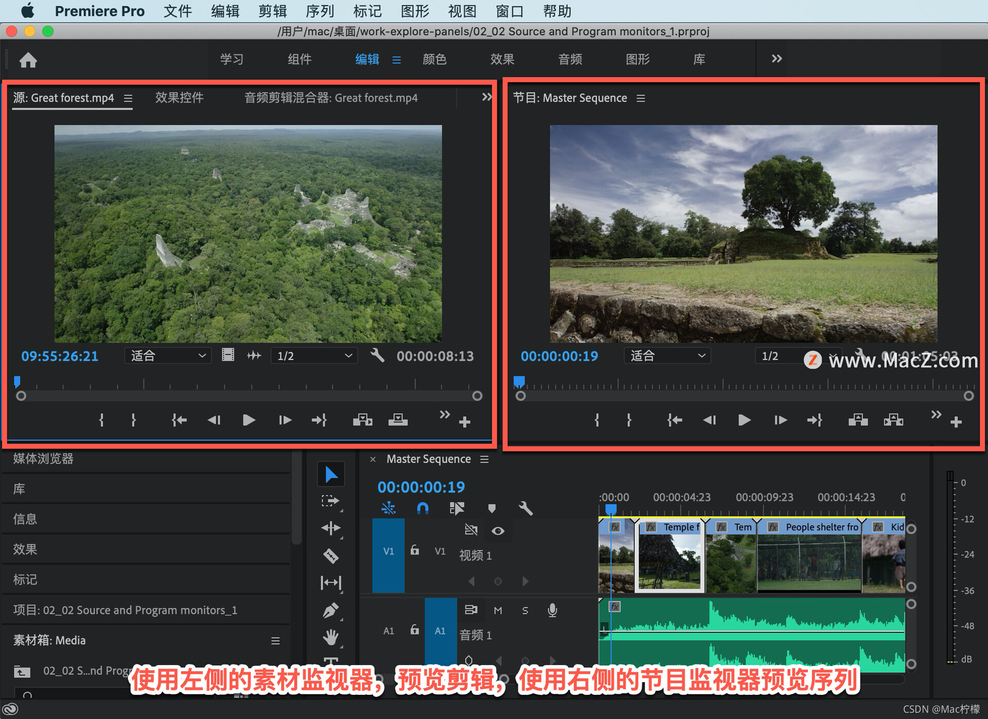Click Insert button in Source monitor

[363, 420]
